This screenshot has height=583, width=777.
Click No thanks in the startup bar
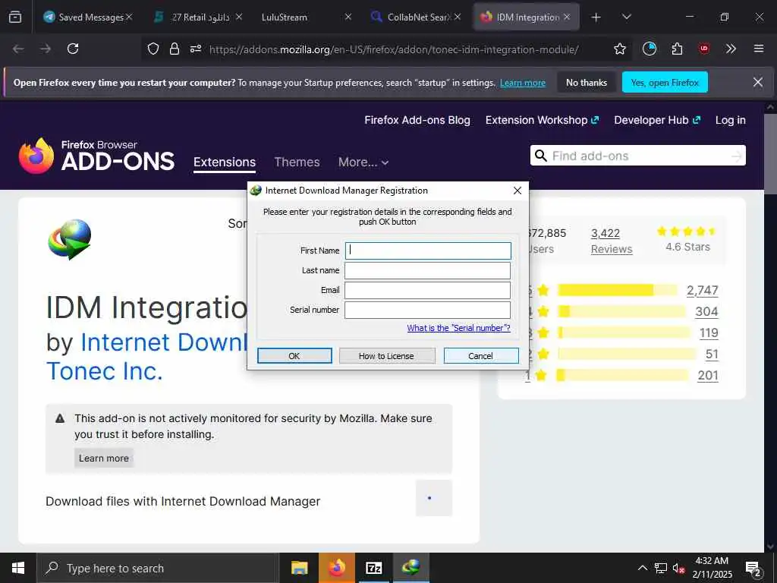[x=587, y=82]
